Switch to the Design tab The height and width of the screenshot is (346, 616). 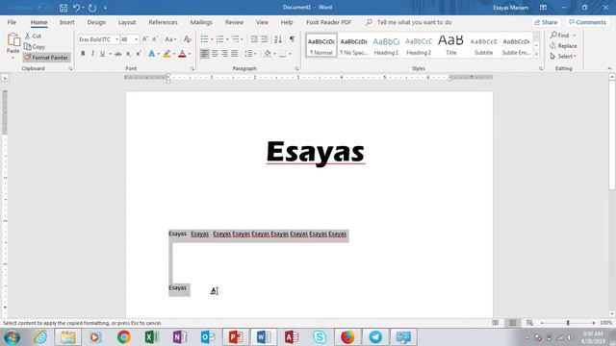96,22
